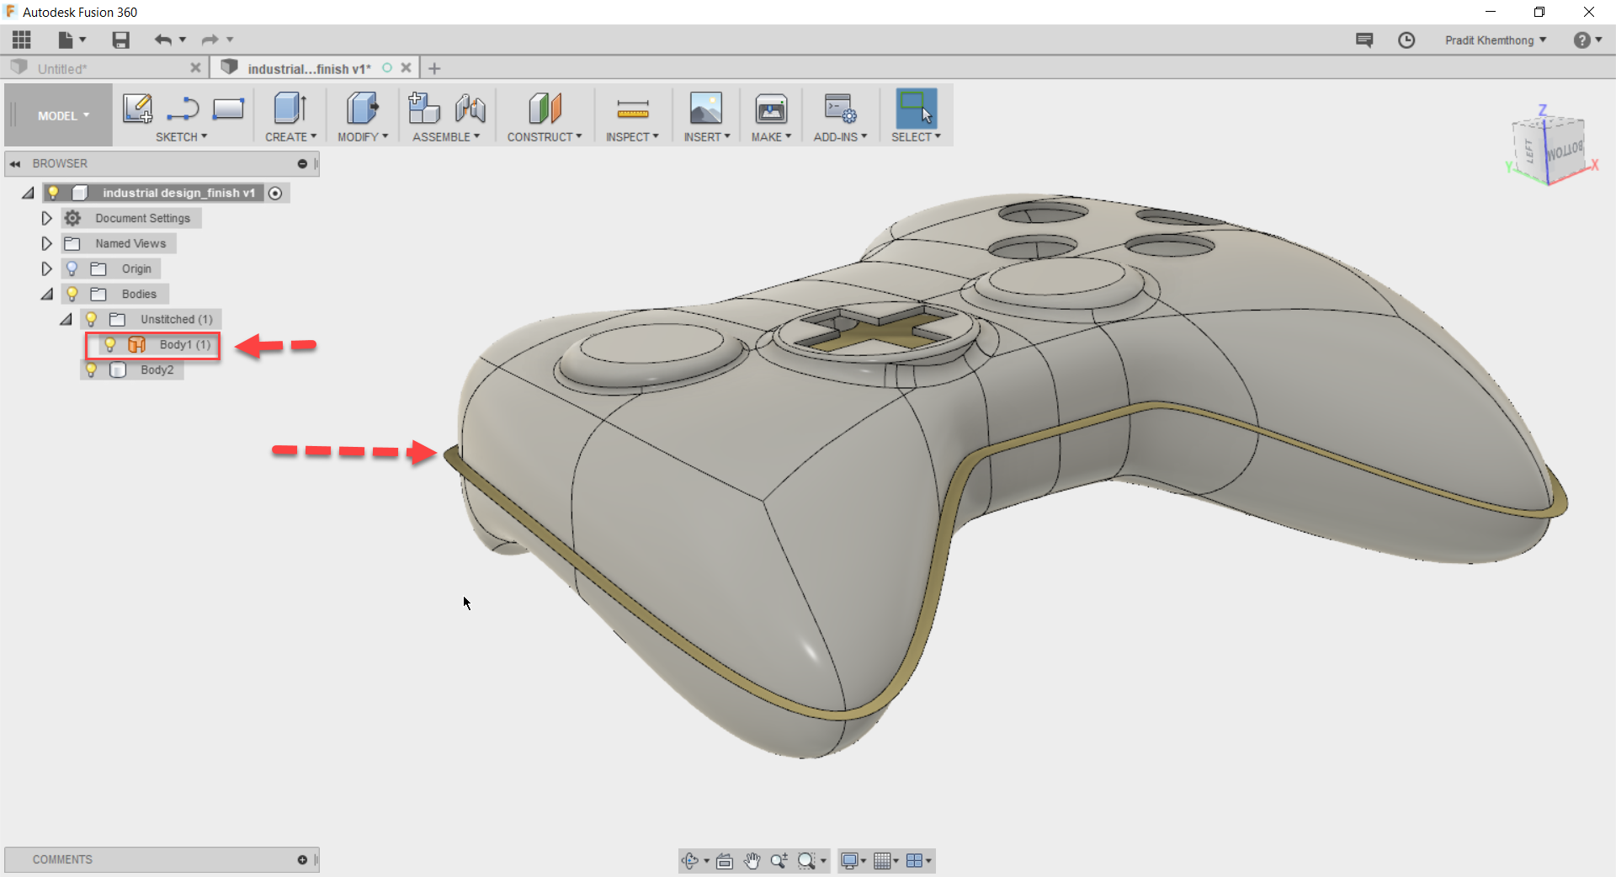1616x877 pixels.
Task: Hide Body2 using its lightbulb
Action: point(91,369)
